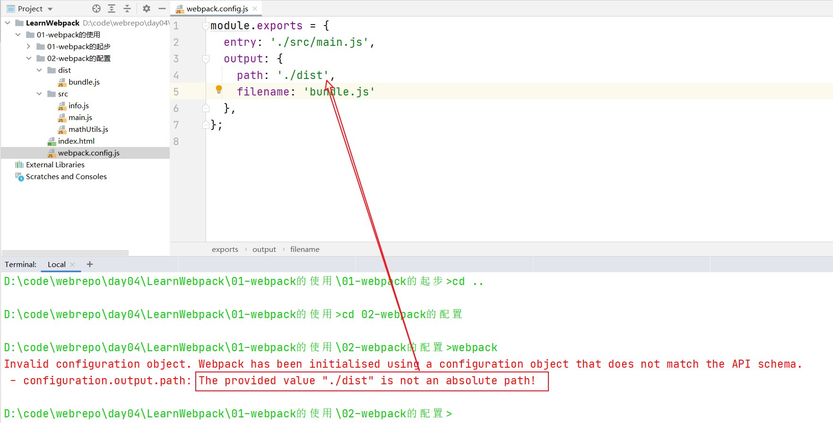Click the 'output' breadcrumb

click(264, 249)
